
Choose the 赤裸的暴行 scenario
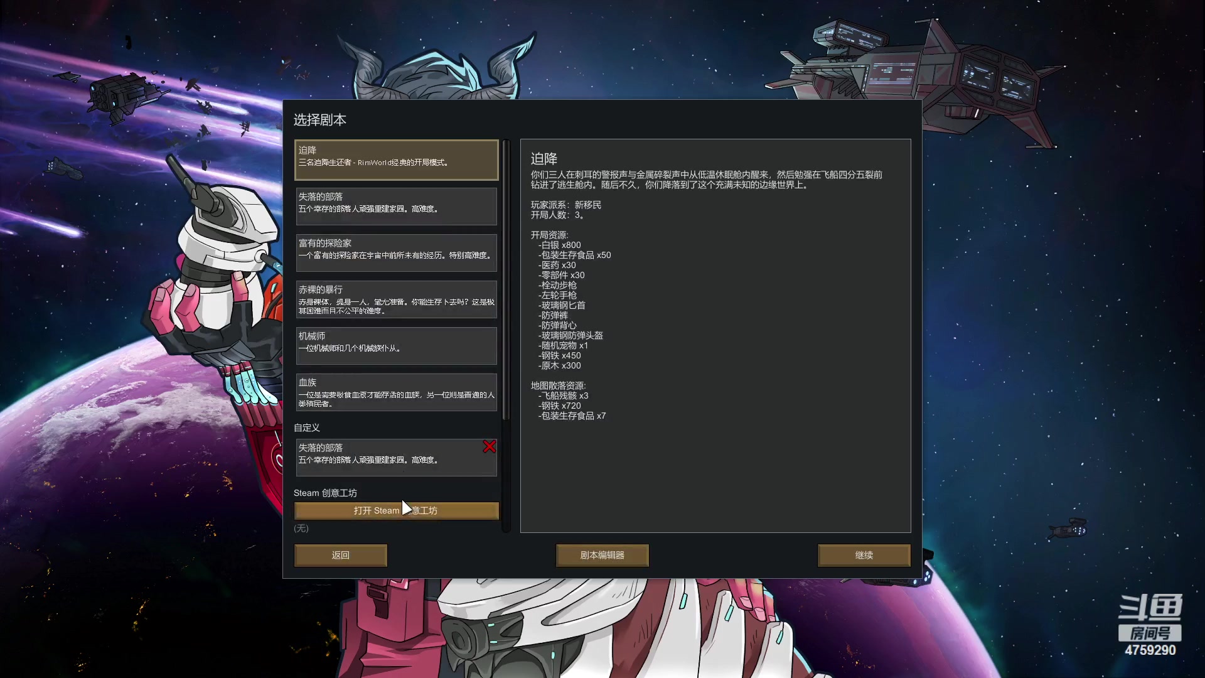(397, 299)
